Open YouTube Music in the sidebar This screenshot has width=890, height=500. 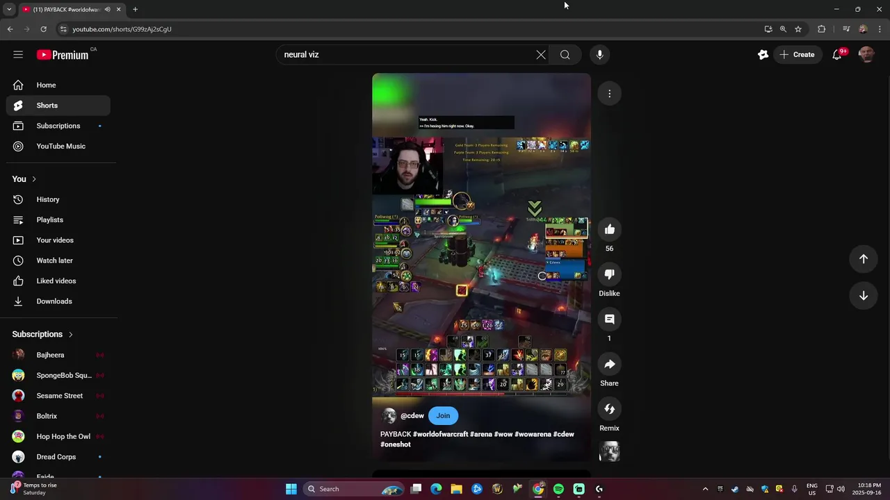(x=58, y=146)
